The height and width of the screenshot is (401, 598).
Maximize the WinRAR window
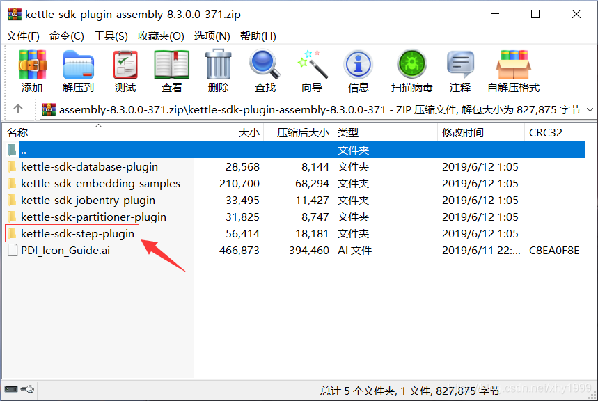(535, 14)
